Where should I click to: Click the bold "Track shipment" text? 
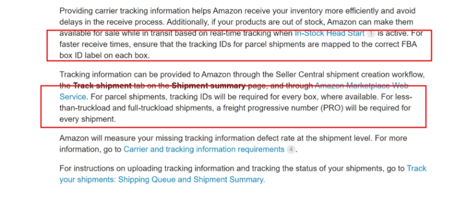[x=102, y=85]
